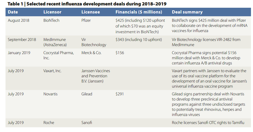The height and width of the screenshot is (132, 253).
Task: Click the 'Pfizer' licensee cell
Action: click(87, 21)
